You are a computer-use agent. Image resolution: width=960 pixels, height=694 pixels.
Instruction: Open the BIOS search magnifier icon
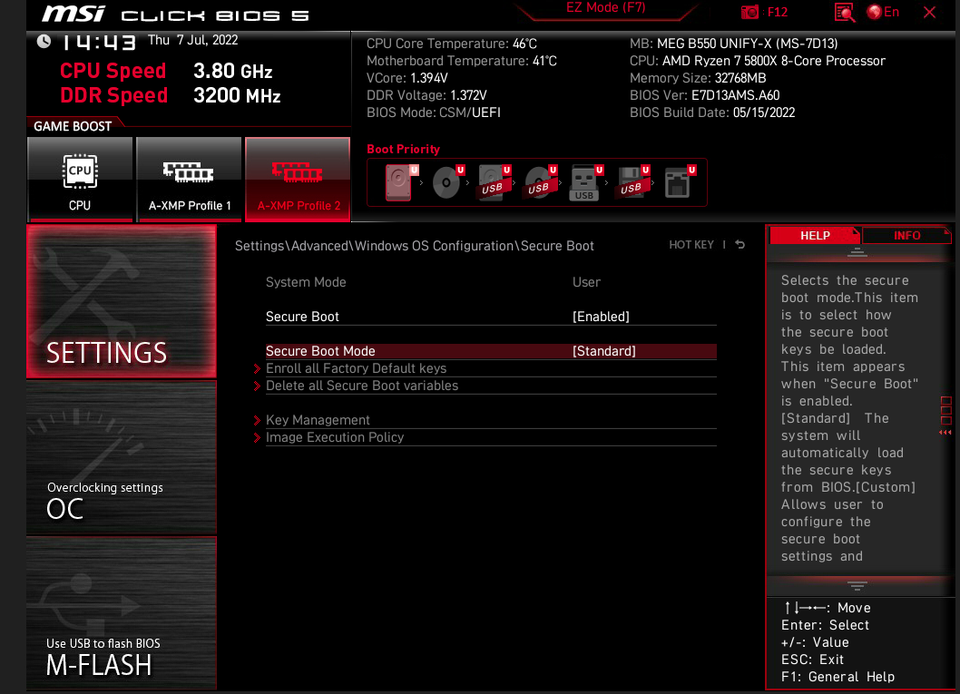pos(844,12)
